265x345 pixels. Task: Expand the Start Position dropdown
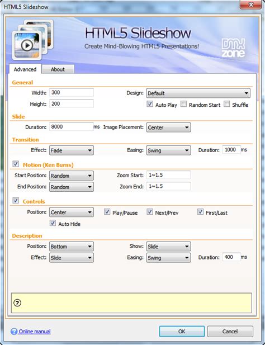tap(72, 176)
